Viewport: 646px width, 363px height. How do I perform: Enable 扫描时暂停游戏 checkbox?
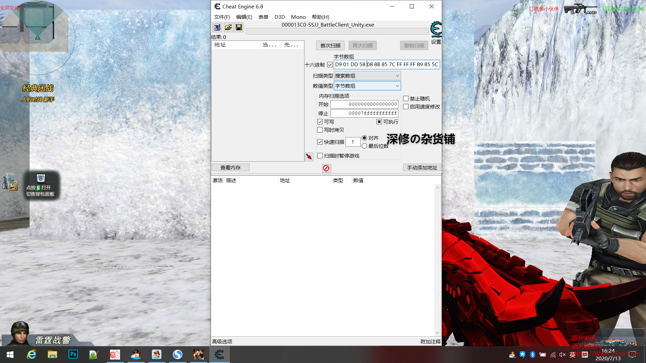tap(320, 156)
